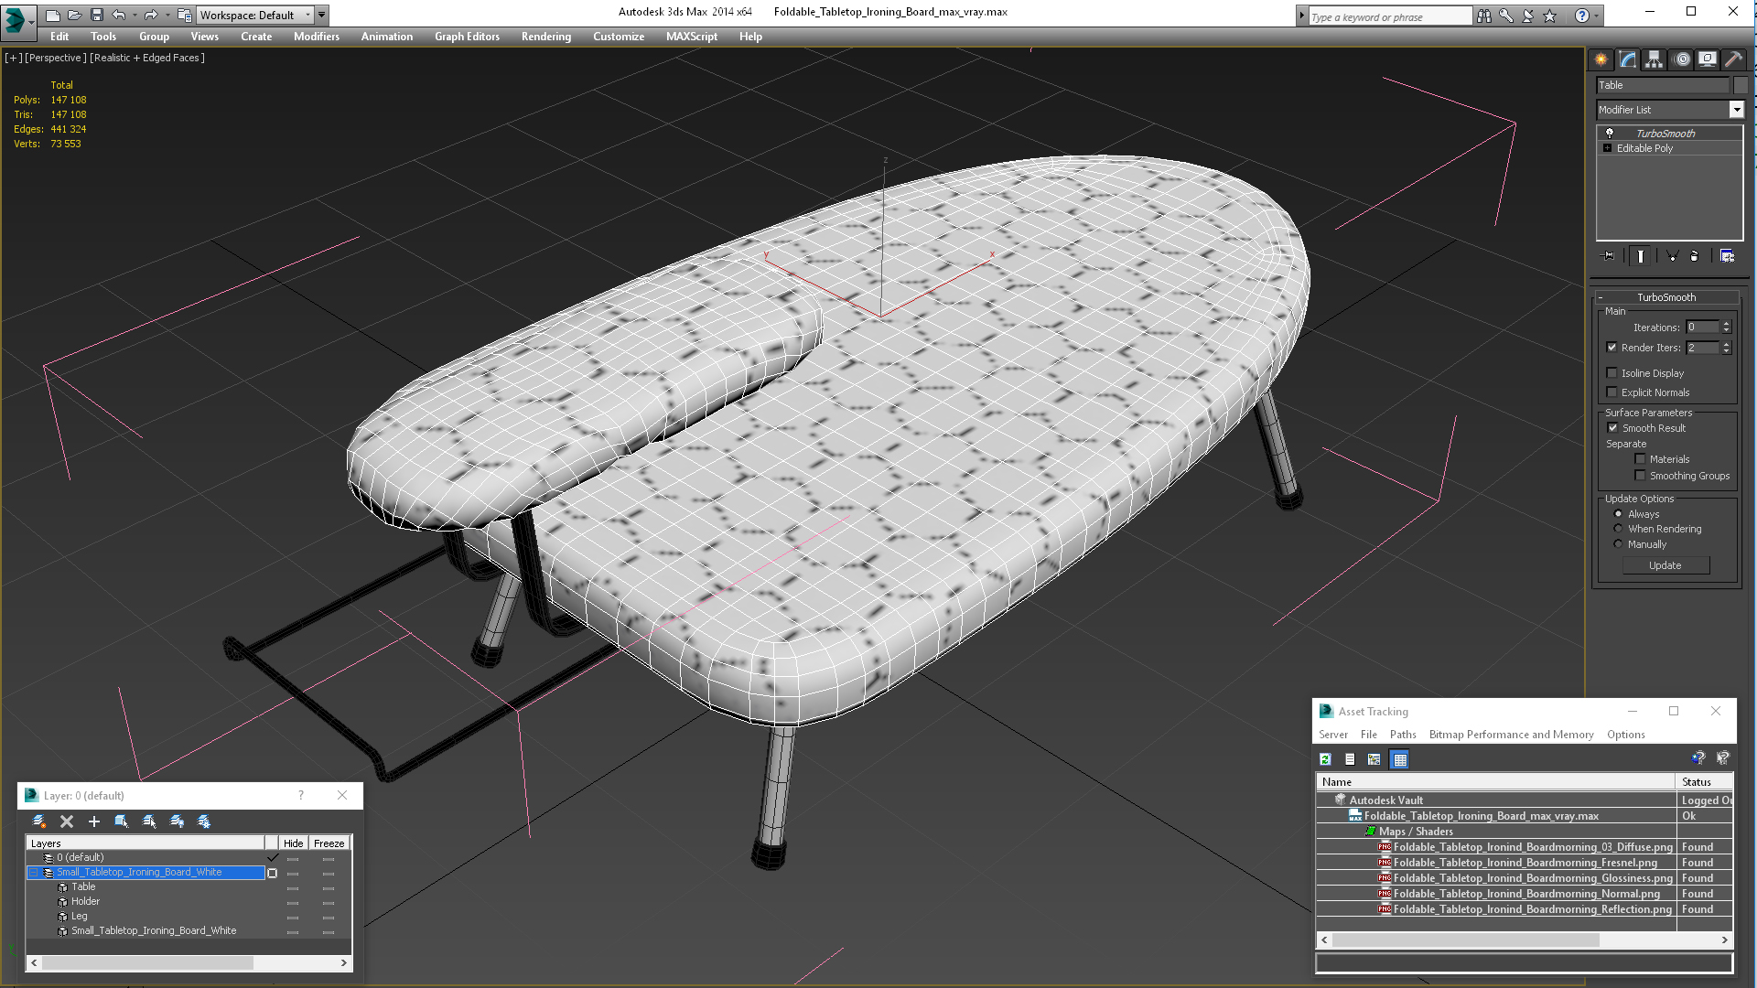1757x988 pixels.
Task: Click Make Unique modifier icon
Action: click(1672, 256)
